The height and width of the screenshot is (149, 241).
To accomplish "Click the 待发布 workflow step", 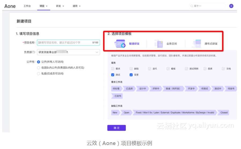I will click(231, 89).
